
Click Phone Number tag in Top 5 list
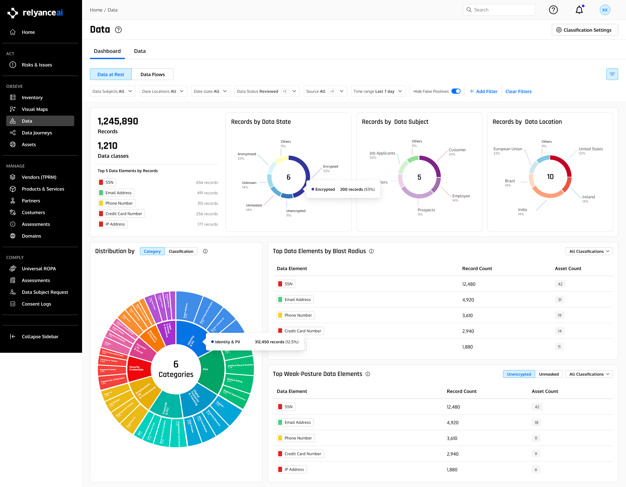[x=117, y=203]
